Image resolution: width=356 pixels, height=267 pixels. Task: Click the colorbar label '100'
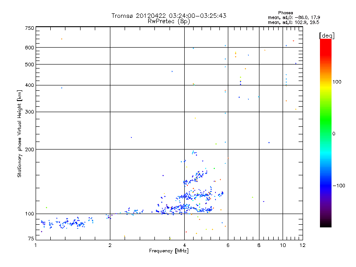337,82
